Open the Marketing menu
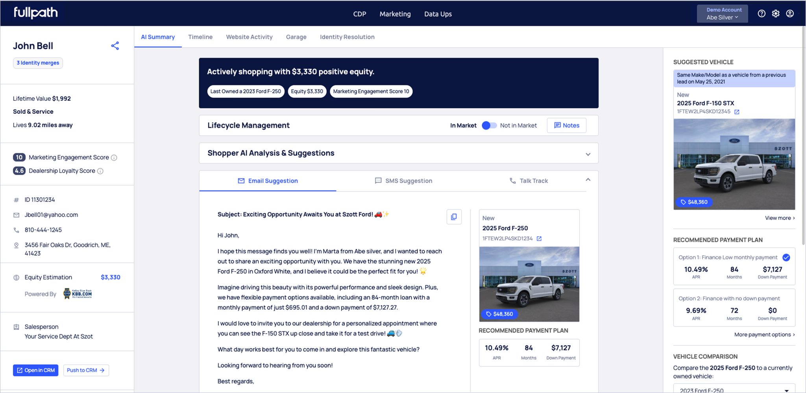 point(395,14)
